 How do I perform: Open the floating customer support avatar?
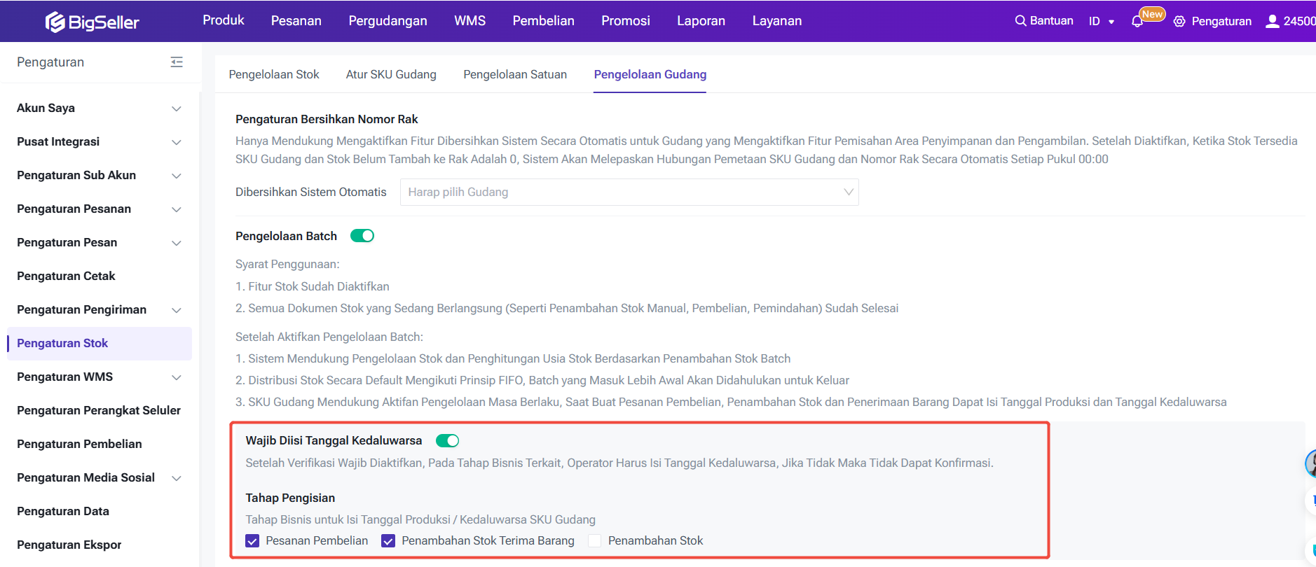click(x=1310, y=463)
